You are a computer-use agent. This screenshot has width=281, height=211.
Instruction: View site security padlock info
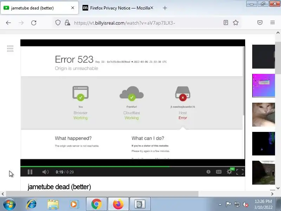[67, 23]
